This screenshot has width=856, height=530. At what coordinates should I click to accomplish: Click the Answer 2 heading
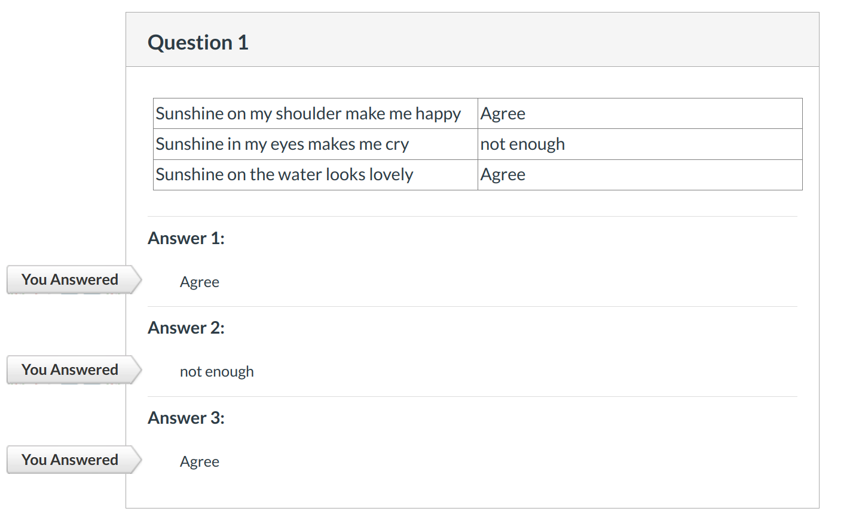pos(186,328)
